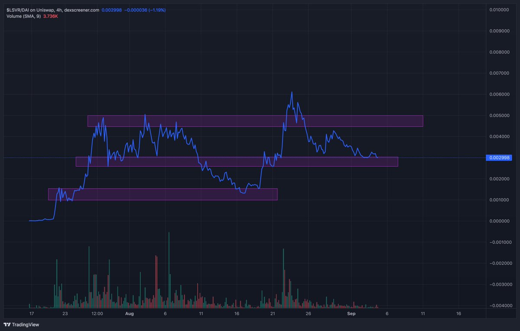The image size is (520, 331).
Task: Click the 0.009000 price axis label
Action: pos(498,31)
